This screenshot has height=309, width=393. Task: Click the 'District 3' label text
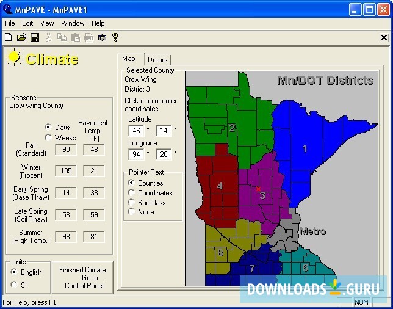point(137,89)
